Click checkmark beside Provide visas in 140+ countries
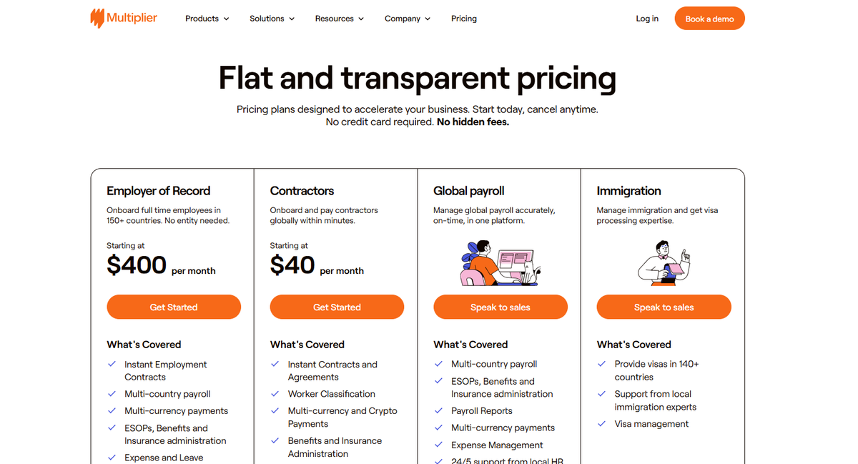The height and width of the screenshot is (464, 858). pos(602,364)
